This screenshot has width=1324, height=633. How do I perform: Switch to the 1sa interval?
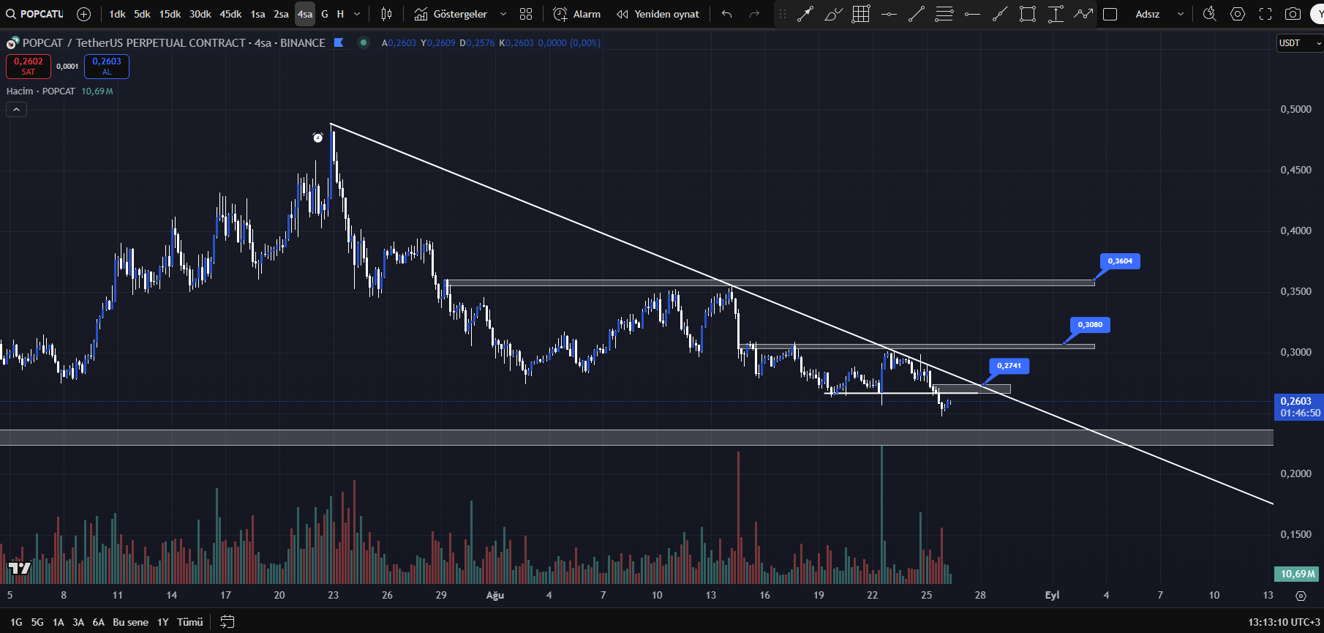257,14
